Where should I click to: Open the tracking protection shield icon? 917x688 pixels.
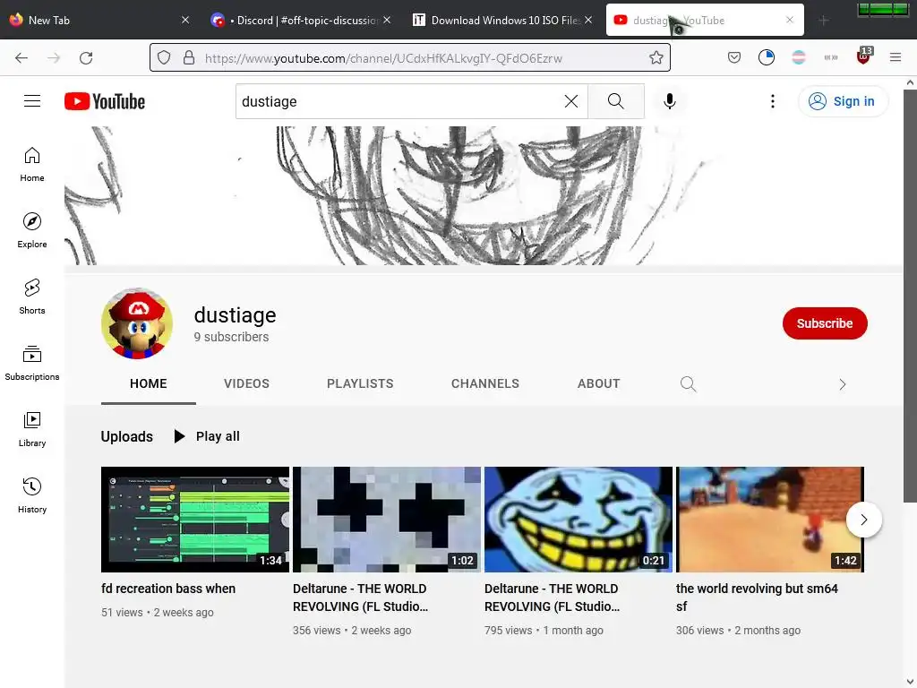coord(165,57)
